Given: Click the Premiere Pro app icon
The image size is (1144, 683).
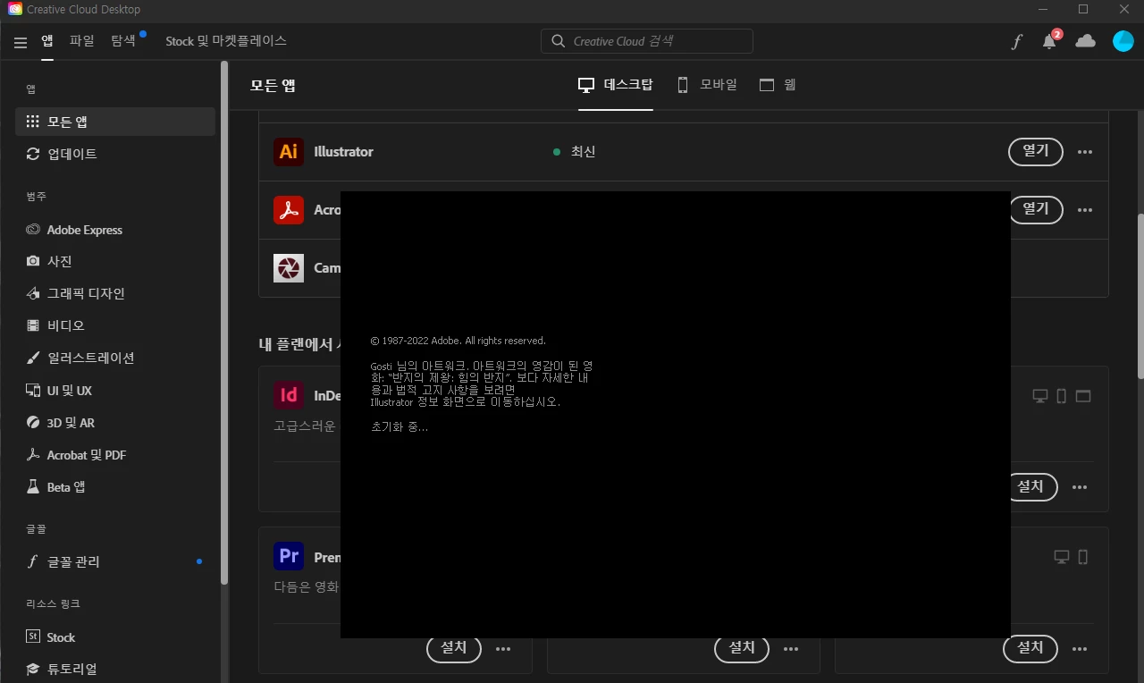Looking at the screenshot, I should point(289,557).
